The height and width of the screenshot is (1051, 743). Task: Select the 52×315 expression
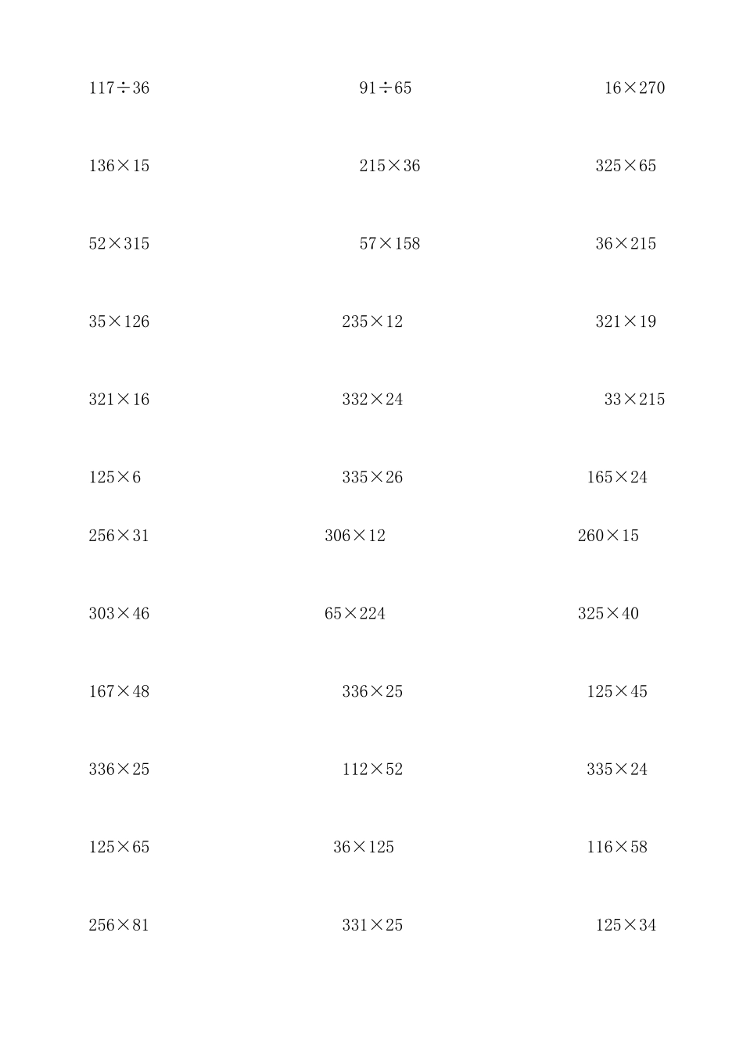119,243
